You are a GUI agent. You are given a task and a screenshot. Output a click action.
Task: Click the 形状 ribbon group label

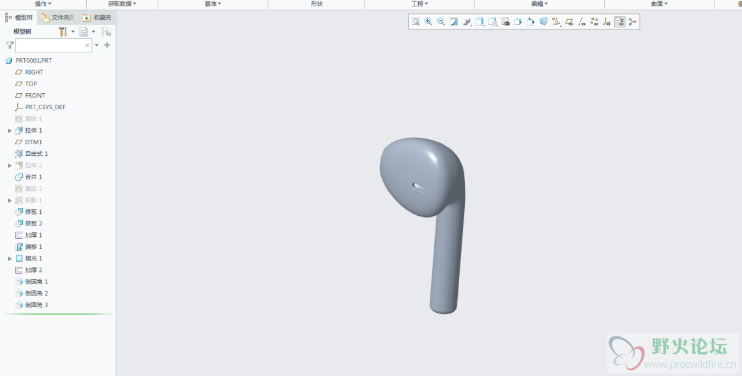pyautogui.click(x=317, y=4)
